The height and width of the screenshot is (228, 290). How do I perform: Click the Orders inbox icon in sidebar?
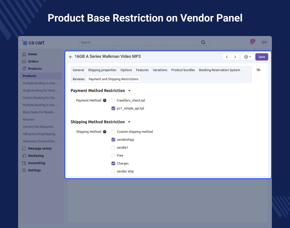pos(24,61)
